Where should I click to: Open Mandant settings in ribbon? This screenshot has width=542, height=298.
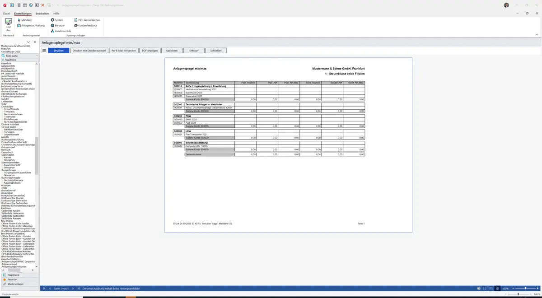24,20
